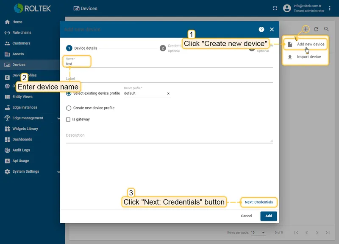This screenshot has width=339, height=244.
Task: Click the Add button
Action: pos(269,216)
